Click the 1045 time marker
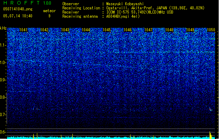Screen dimensions: 219x139 [x=107, y=30]
